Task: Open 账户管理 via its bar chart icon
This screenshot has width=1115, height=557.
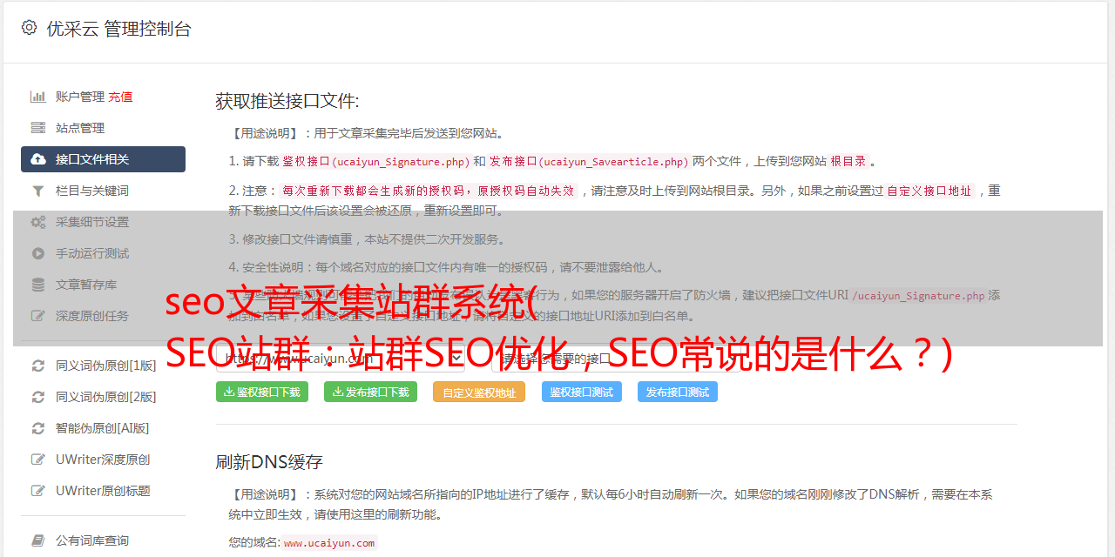Action: coord(38,97)
